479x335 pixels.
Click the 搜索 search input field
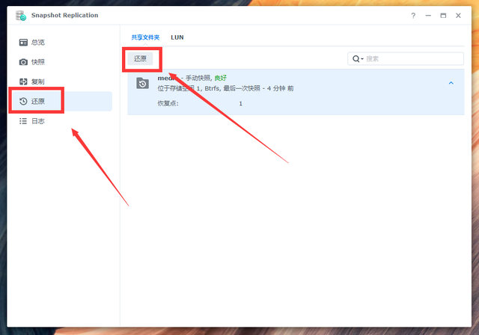[406, 58]
